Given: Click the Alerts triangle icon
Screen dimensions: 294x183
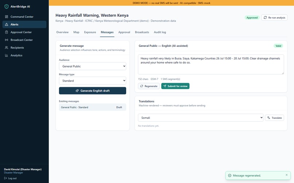Looking at the screenshot, I should 7,24.
